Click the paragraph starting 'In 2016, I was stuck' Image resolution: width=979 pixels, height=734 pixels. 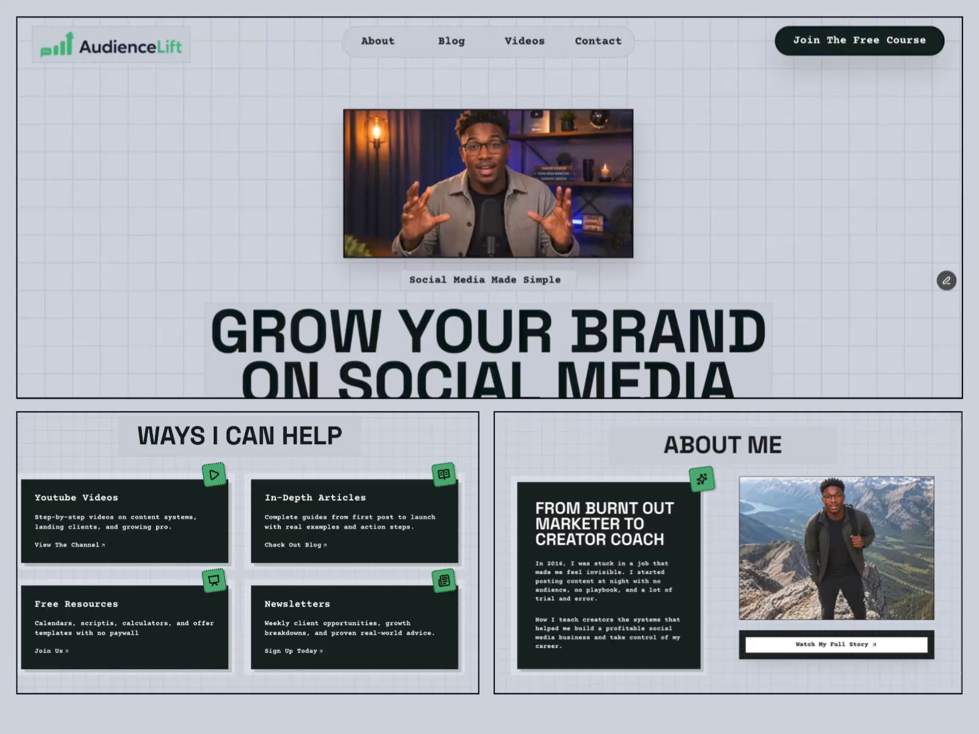[x=604, y=581]
